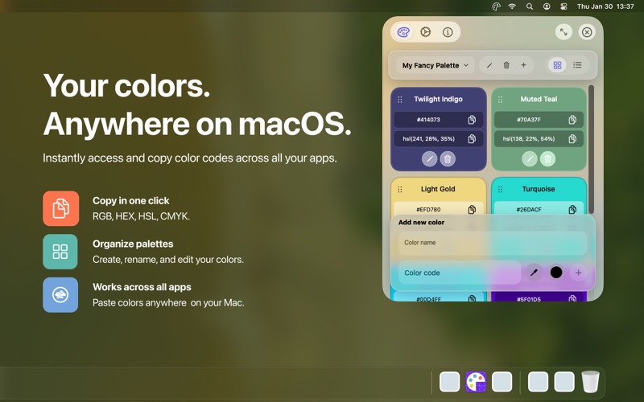Rename palette with the toolbar pencil icon

click(489, 65)
